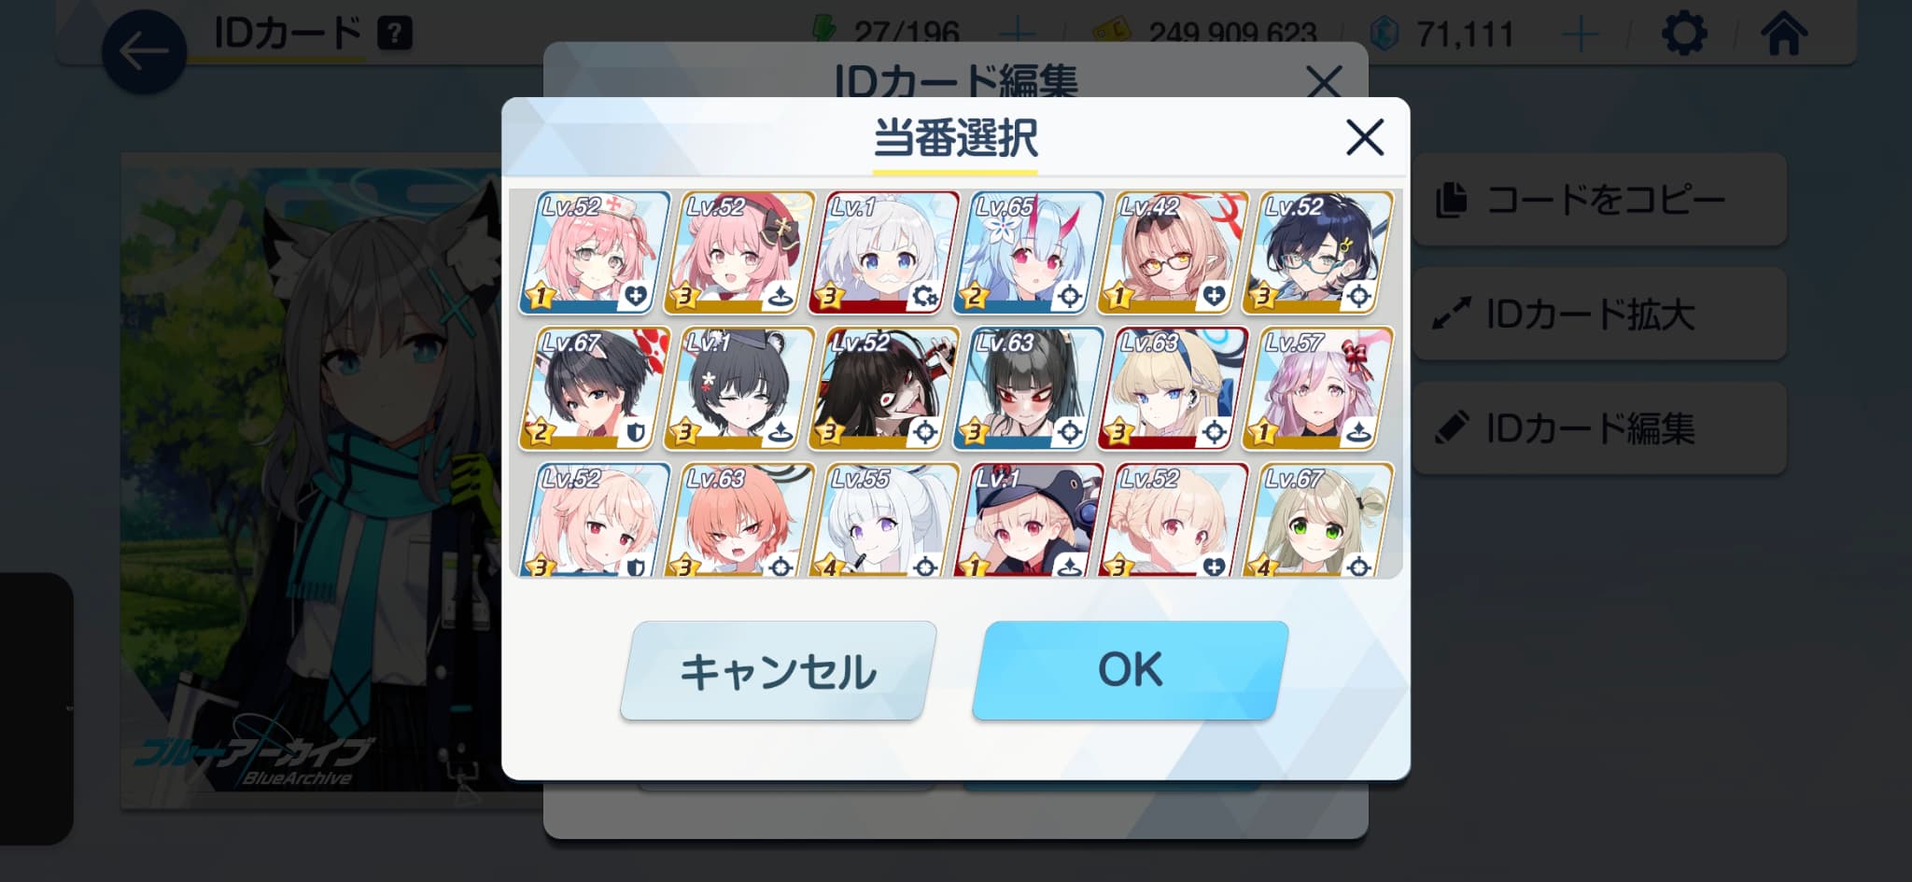Screen dimensions: 1912x882
Task: Select Lv.42 student wearing glasses
Action: tap(1174, 252)
